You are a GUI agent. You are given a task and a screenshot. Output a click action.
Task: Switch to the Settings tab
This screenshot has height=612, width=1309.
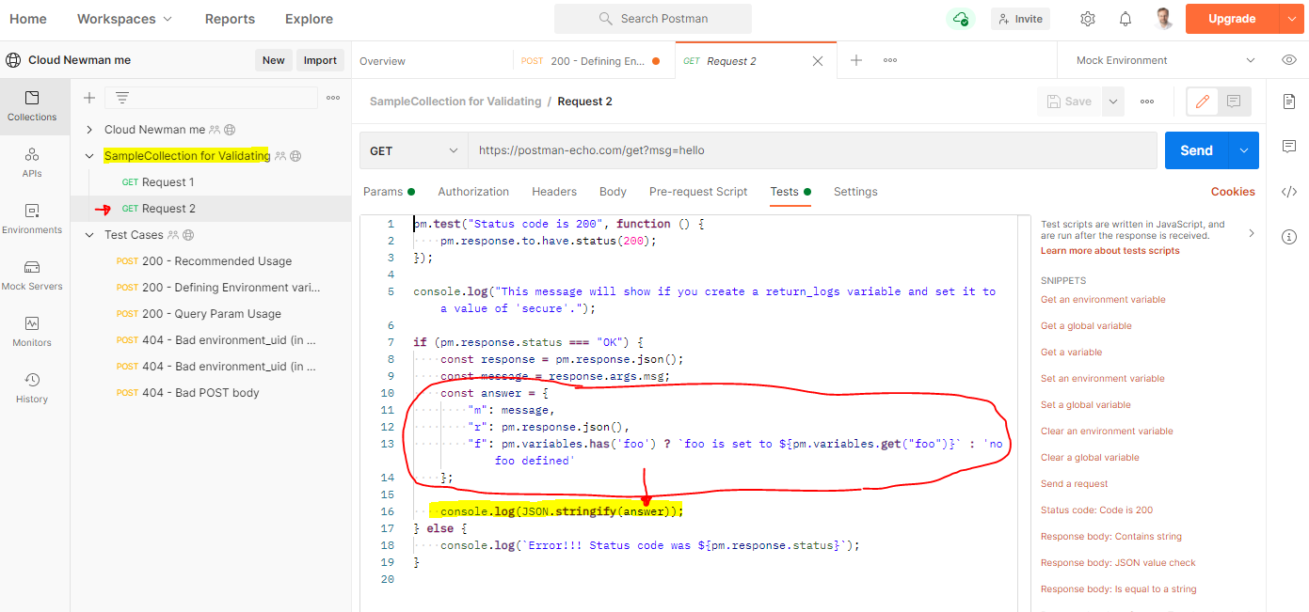point(855,192)
